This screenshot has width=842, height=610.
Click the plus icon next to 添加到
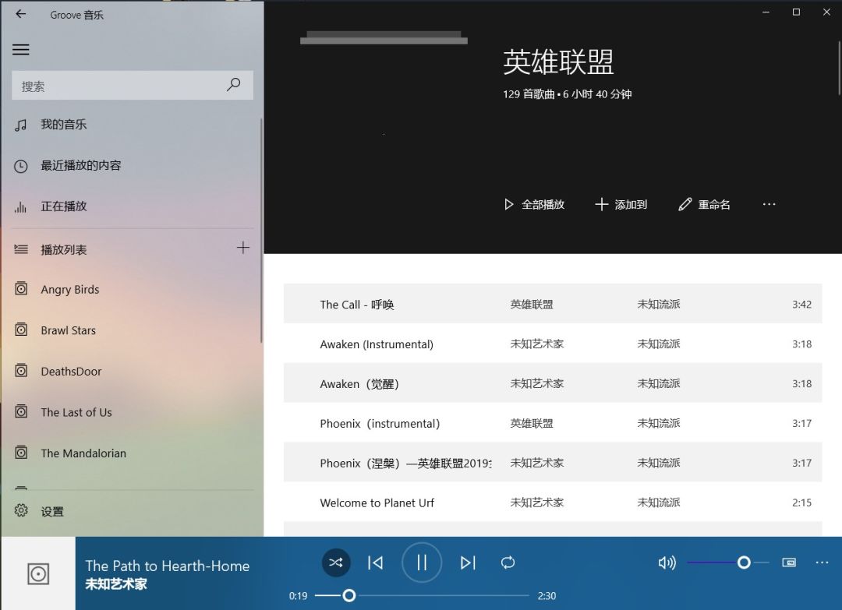point(601,204)
